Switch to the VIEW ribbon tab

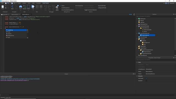(x=33, y=3)
